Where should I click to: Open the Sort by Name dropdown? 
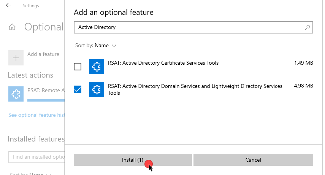tap(101, 45)
